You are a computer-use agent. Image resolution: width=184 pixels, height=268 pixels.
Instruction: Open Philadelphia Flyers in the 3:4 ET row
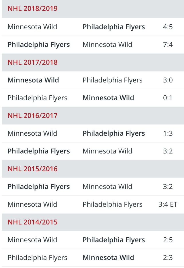[x=112, y=204]
